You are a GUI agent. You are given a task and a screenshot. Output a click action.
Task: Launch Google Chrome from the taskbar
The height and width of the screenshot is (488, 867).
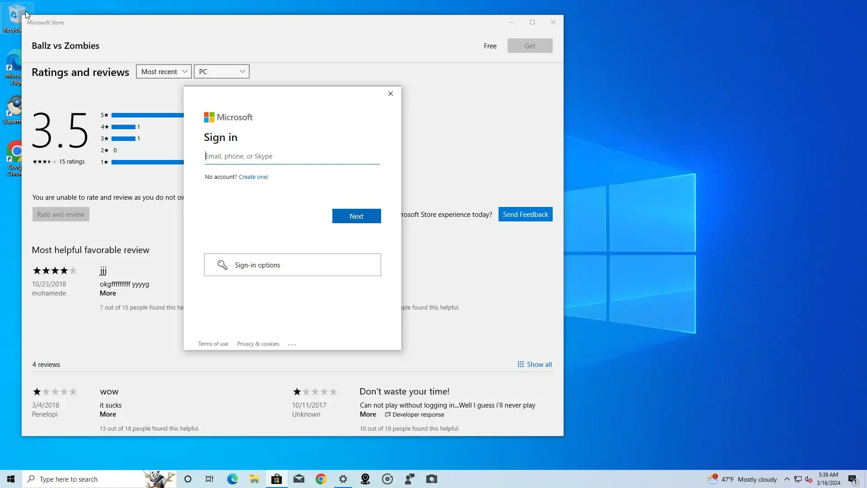[321, 479]
